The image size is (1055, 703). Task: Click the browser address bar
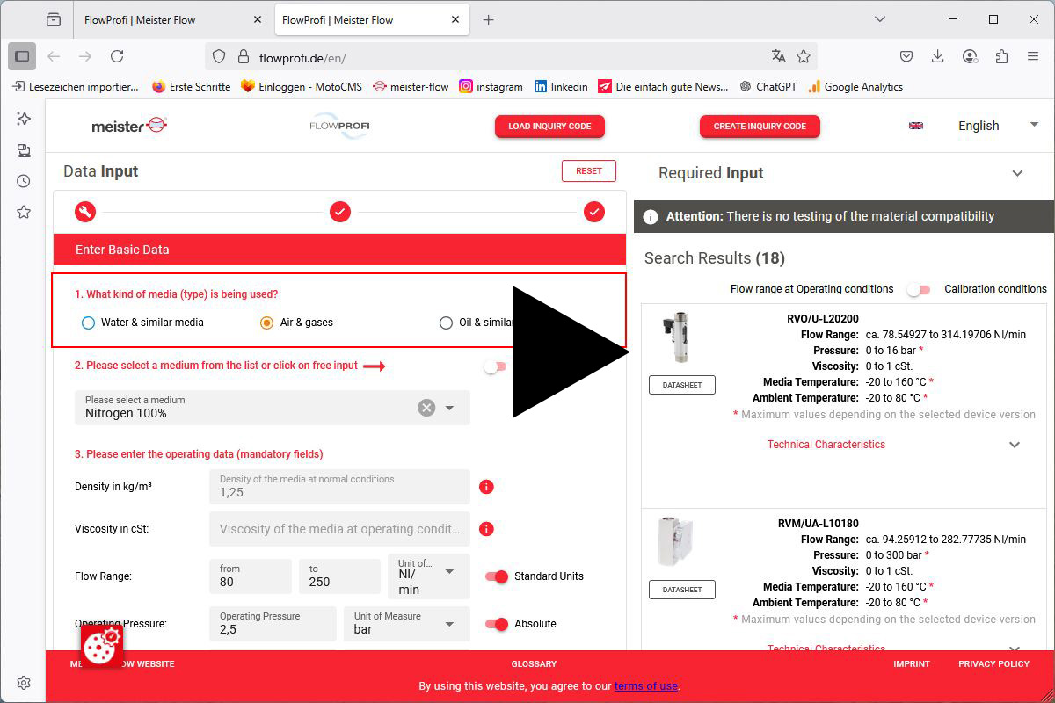tap(511, 57)
